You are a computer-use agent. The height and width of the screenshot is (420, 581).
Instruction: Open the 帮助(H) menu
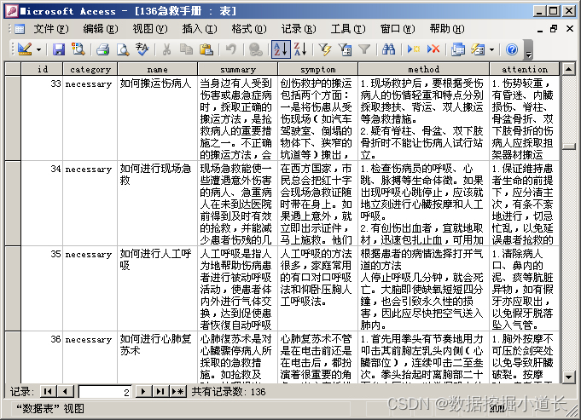point(447,29)
